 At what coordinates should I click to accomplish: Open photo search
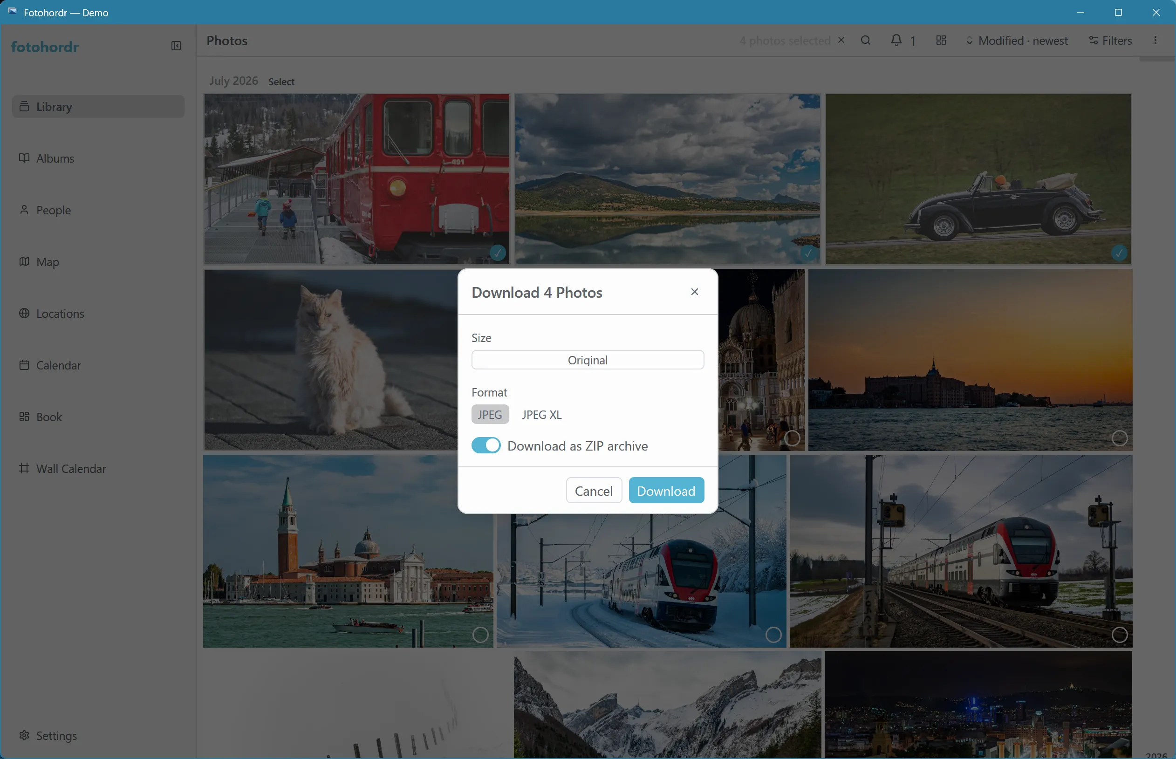coord(866,41)
